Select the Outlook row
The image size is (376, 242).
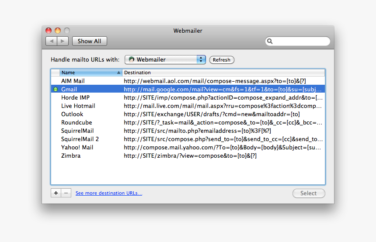tap(188, 114)
